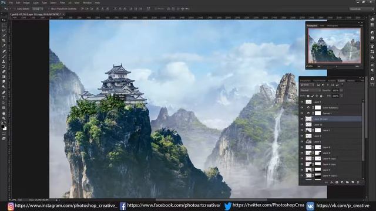Image resolution: width=376 pixels, height=211 pixels.
Task: Select the Zoom tool
Action: tap(4, 118)
